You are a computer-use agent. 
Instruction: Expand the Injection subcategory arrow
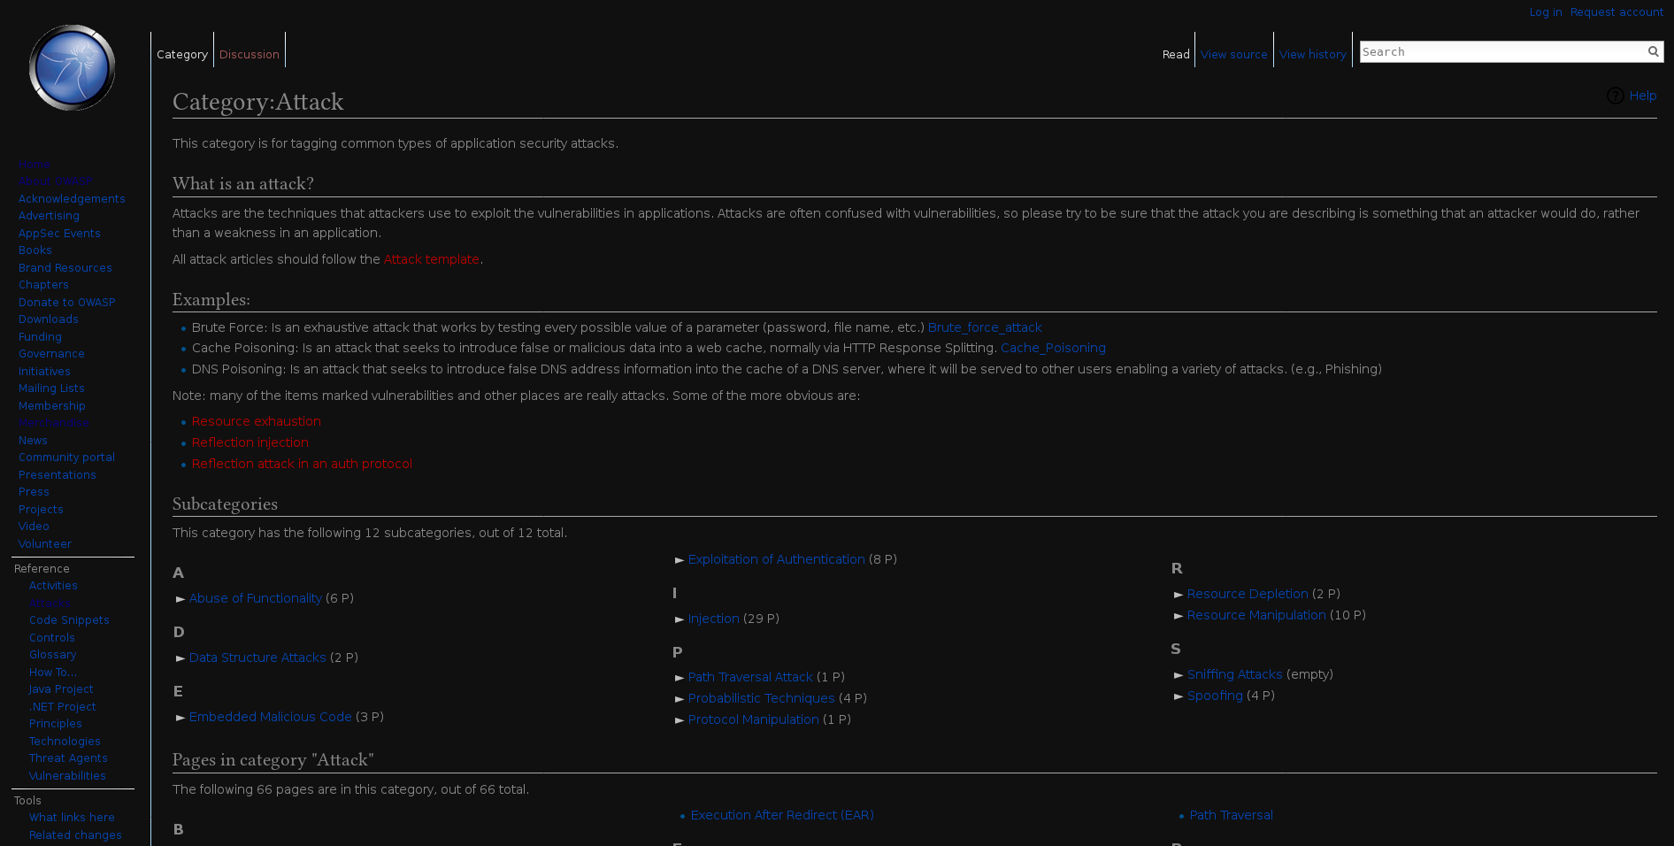coord(680,619)
